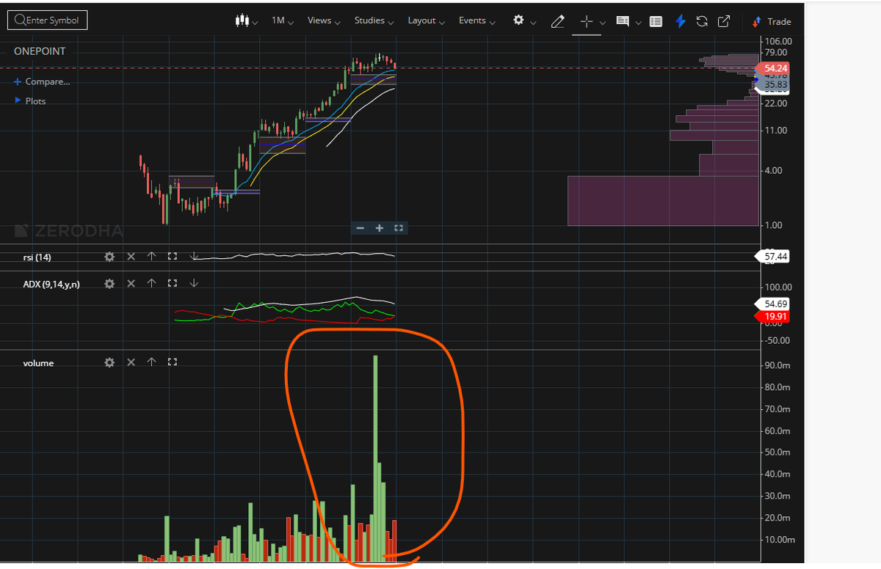Select the pencil drawing tool
Viewport: 881px width, 569px height.
[x=557, y=21]
